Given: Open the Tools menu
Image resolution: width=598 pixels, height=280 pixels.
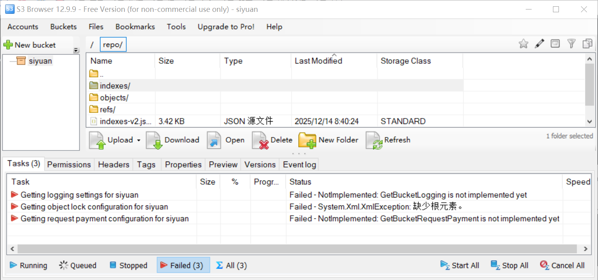Looking at the screenshot, I should pos(176,27).
